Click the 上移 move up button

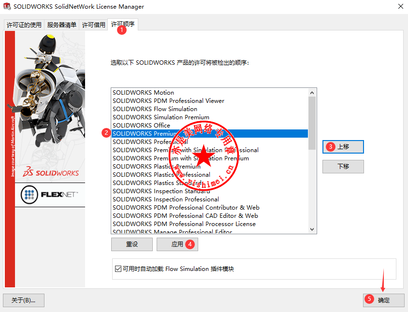click(x=343, y=147)
